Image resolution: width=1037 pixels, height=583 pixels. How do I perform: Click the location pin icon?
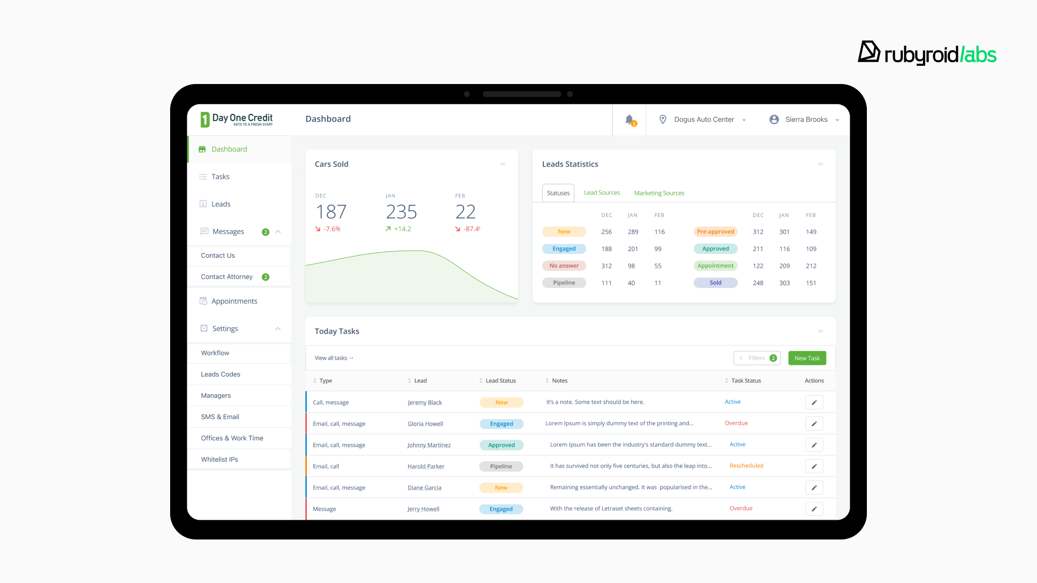[662, 119]
